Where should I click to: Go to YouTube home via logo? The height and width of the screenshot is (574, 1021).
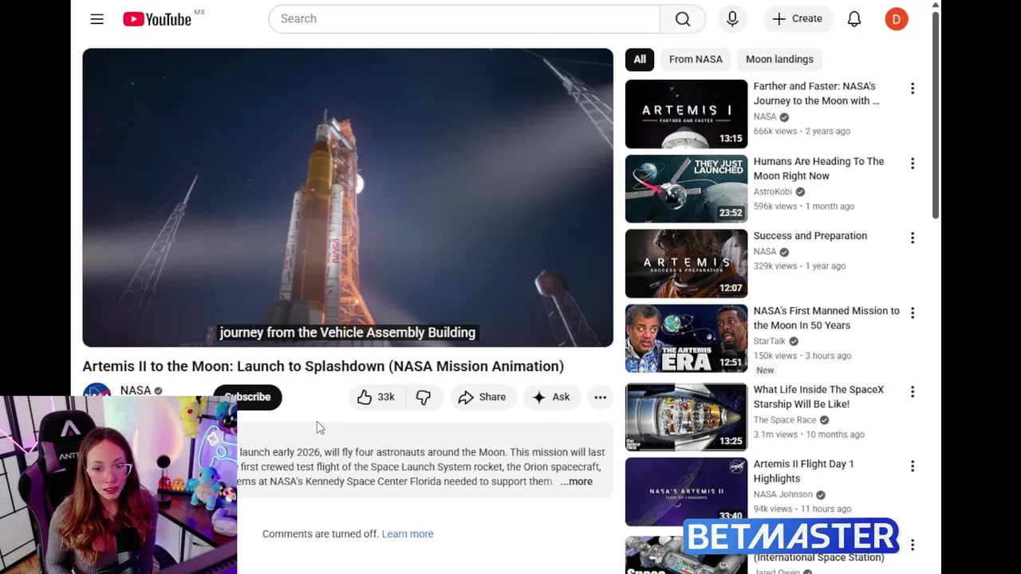157,19
